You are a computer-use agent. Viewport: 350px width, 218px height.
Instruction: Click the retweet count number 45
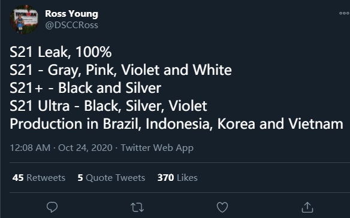pyautogui.click(x=18, y=178)
